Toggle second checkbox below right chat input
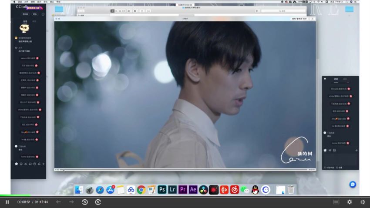 337,168
